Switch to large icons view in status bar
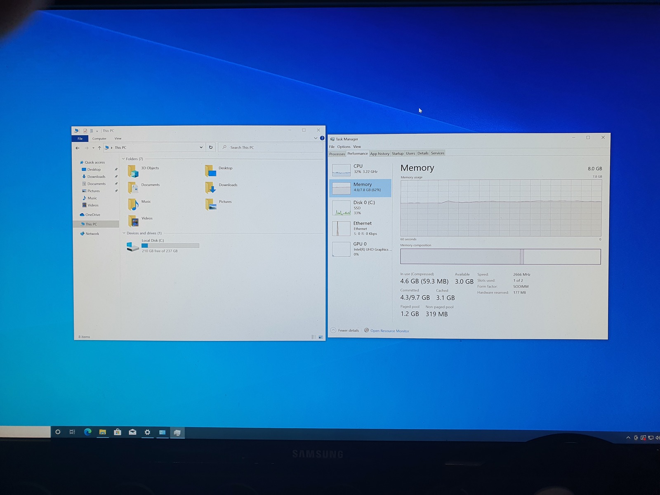Viewport: 660px width, 495px height. point(321,337)
